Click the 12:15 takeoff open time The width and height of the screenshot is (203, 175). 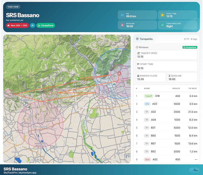(140, 57)
